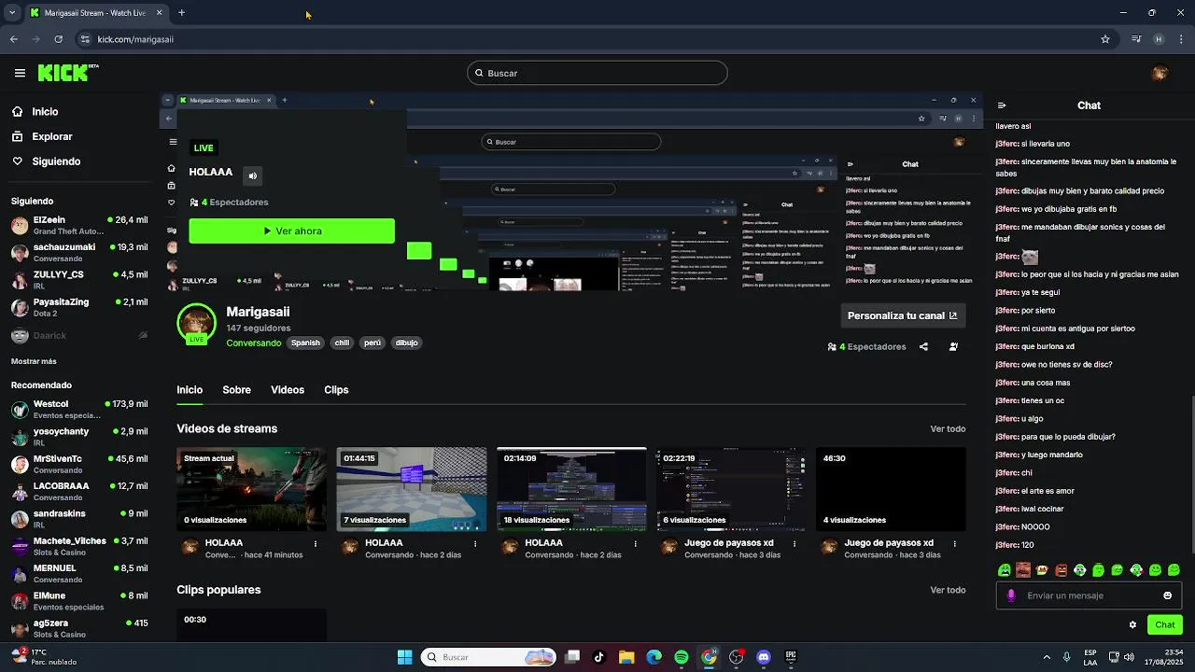
Task: Open ElZeein channel in Siguiendo list
Action: click(x=79, y=225)
